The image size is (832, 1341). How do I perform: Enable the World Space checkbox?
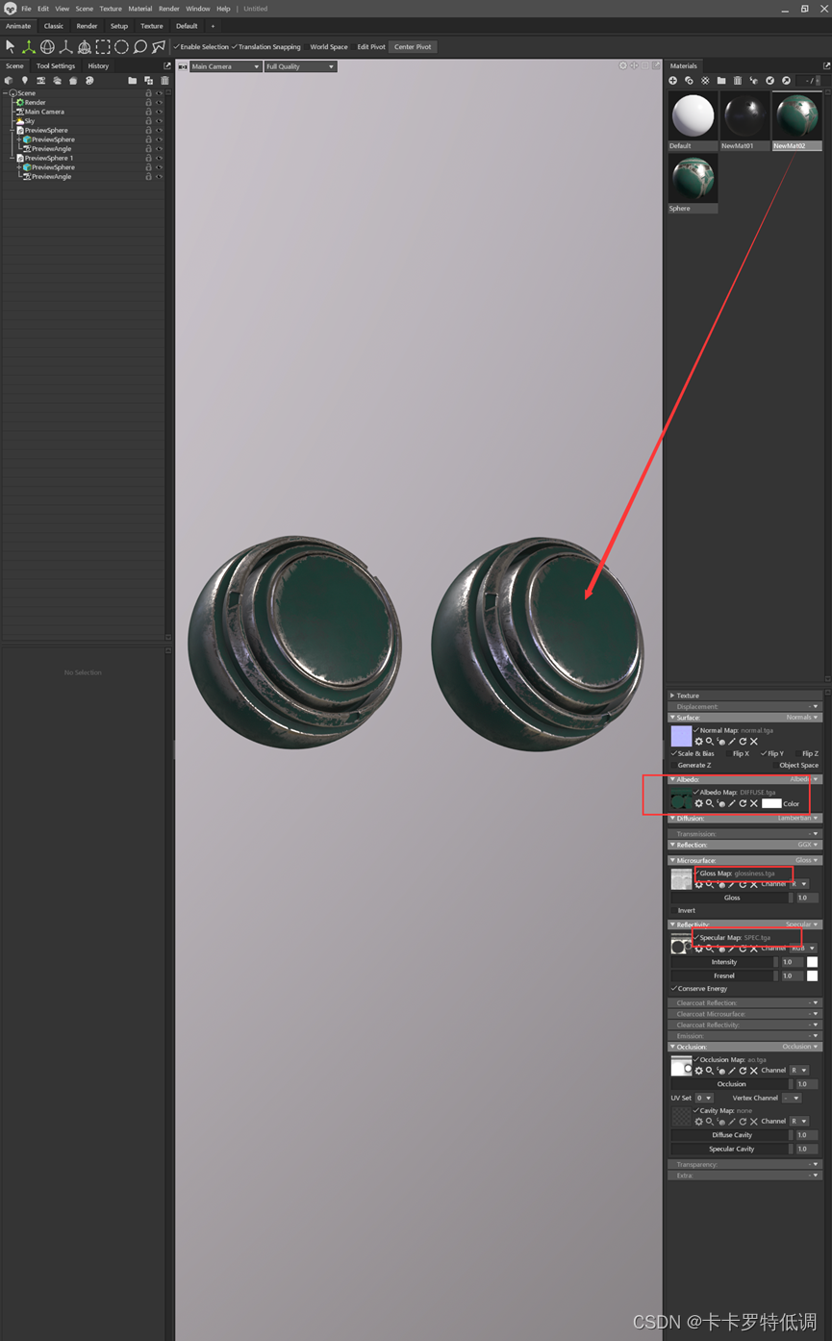(x=307, y=46)
